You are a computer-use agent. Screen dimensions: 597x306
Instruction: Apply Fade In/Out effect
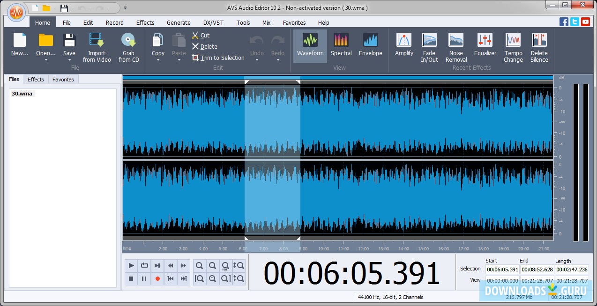tap(429, 46)
